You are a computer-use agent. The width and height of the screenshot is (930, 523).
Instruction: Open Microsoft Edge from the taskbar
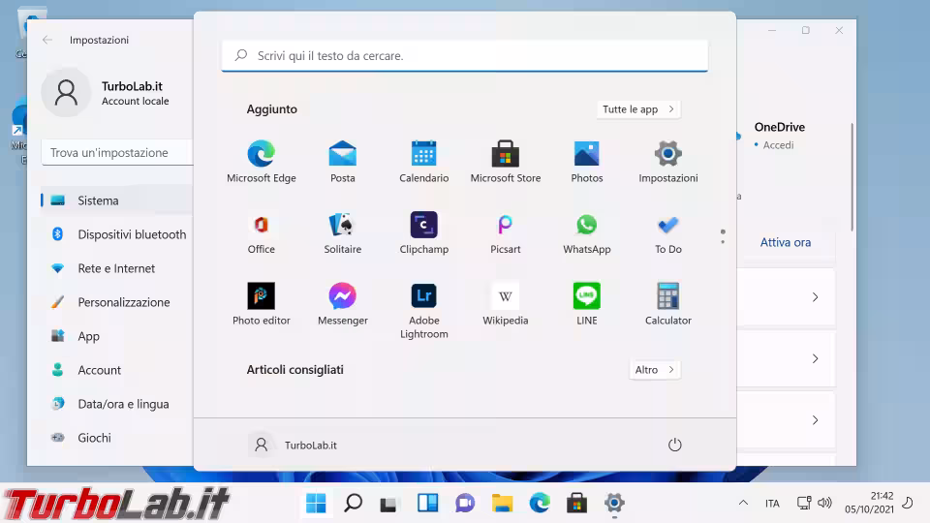(540, 503)
